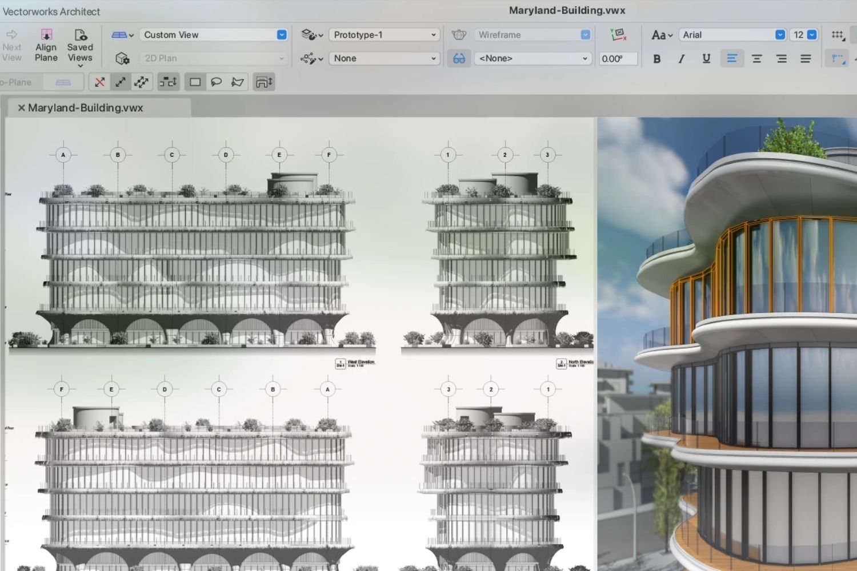This screenshot has height=571, width=857.
Task: Click the Vectorworks Architect menu title
Action: (51, 11)
